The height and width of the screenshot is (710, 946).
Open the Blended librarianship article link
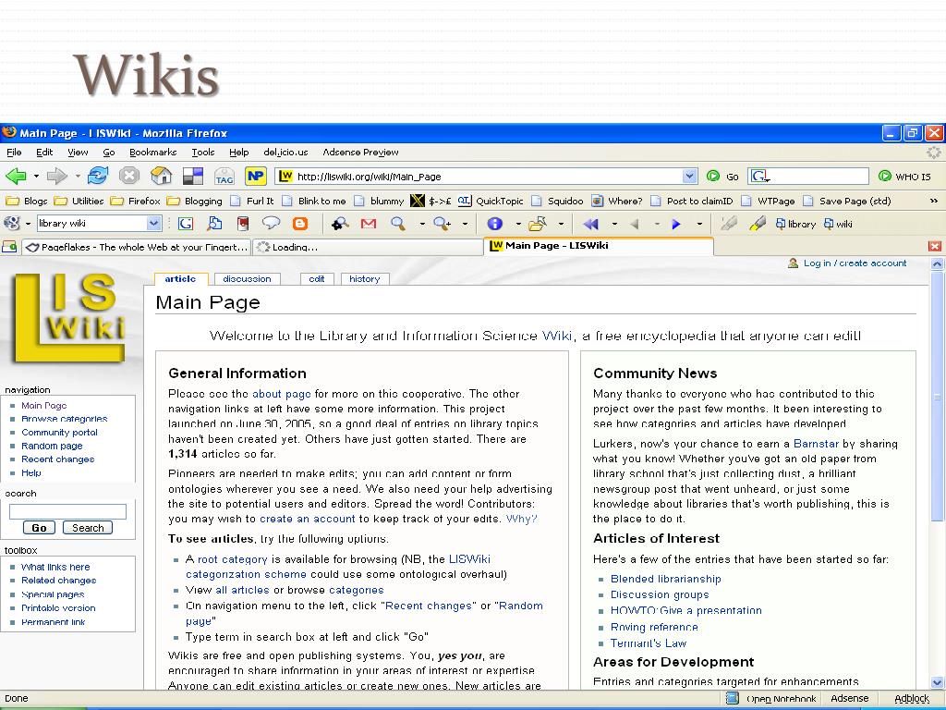tap(665, 579)
